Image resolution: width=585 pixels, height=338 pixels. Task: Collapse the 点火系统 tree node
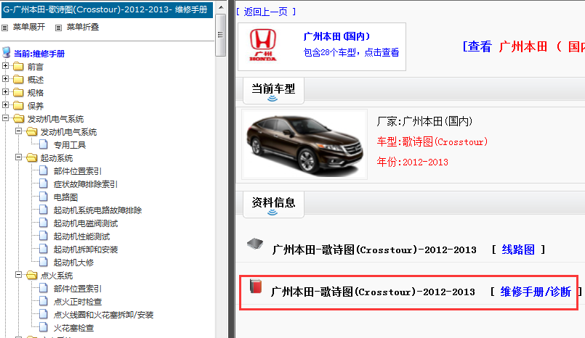click(x=18, y=275)
